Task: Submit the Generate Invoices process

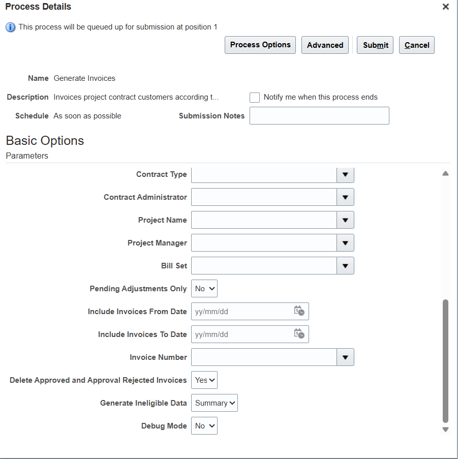Action: [375, 45]
